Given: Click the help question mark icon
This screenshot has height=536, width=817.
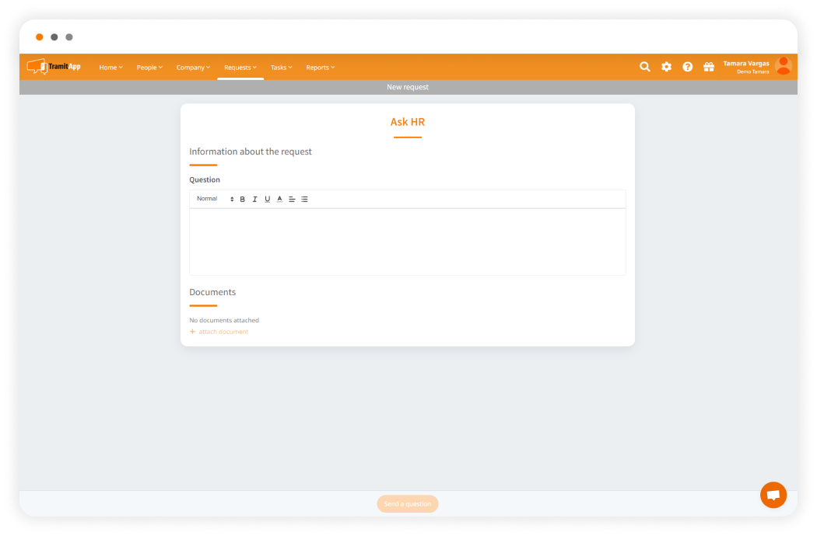Looking at the screenshot, I should point(688,67).
